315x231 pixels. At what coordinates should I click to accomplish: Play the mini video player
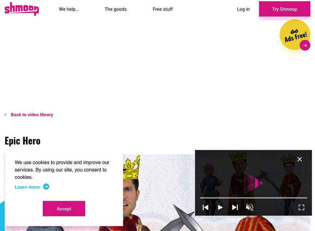click(x=220, y=207)
